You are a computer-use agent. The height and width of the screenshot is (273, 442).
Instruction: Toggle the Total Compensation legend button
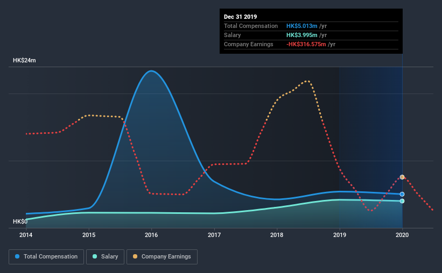[x=46, y=257]
